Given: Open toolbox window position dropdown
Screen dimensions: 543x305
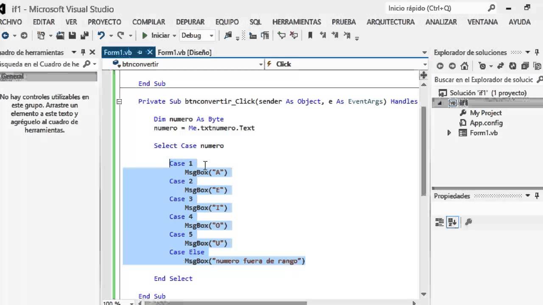Looking at the screenshot, I should 74,53.
